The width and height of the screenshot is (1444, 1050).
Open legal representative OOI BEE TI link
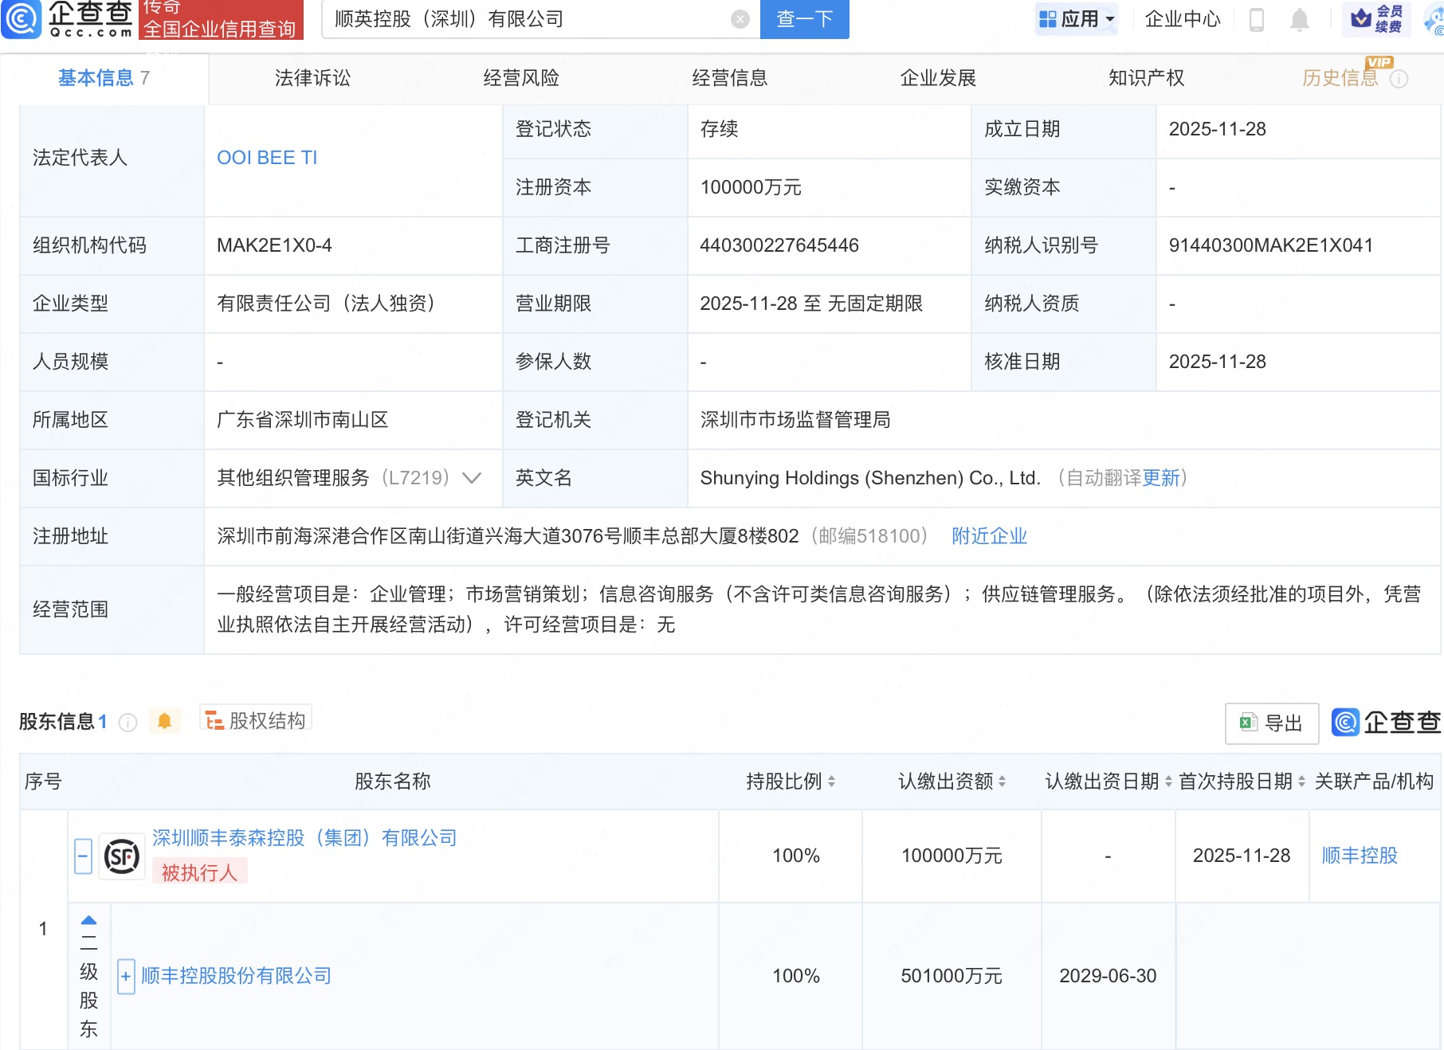267,158
